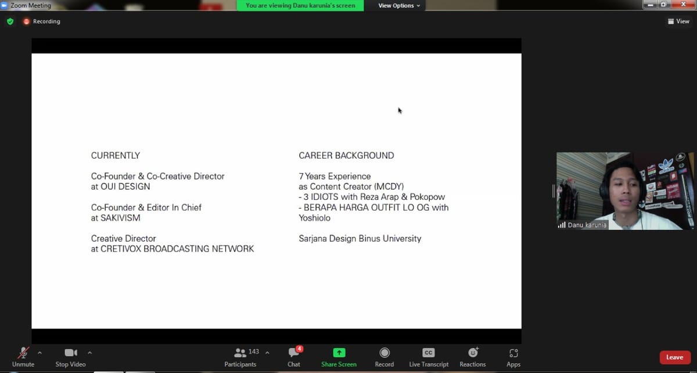
Task: Open the View layout menu
Action: pos(678,21)
